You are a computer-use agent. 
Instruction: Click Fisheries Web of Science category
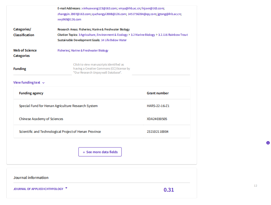coord(63,50)
